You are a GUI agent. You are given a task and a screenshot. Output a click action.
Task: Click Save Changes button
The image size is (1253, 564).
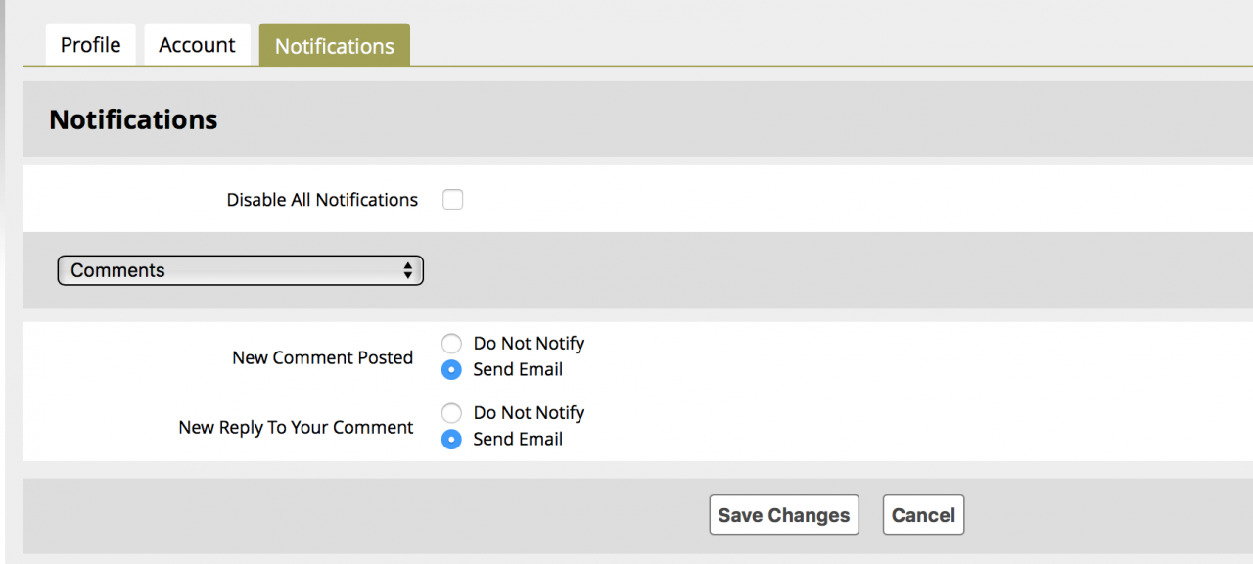tap(783, 515)
